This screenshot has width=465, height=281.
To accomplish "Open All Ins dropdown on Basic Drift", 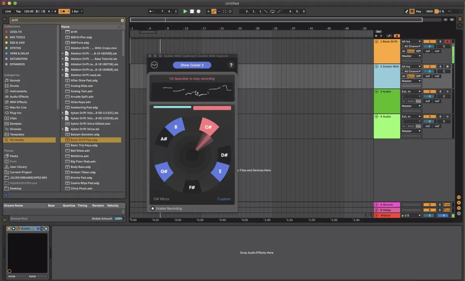I will (x=411, y=41).
